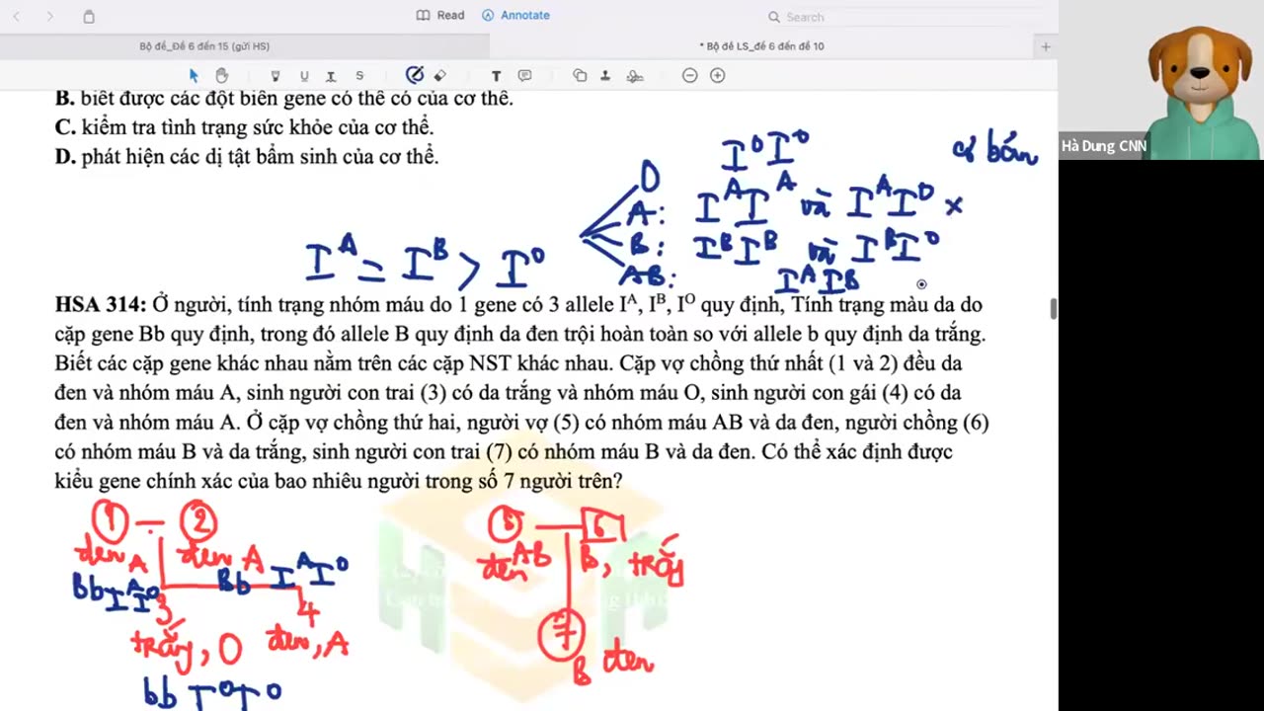This screenshot has height=711, width=1264.
Task: Select the highlight text tool
Action: click(276, 76)
